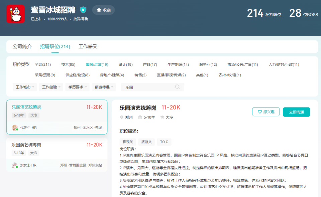
Task: Switch to the 工作感受 tab
Action: [x=89, y=47]
